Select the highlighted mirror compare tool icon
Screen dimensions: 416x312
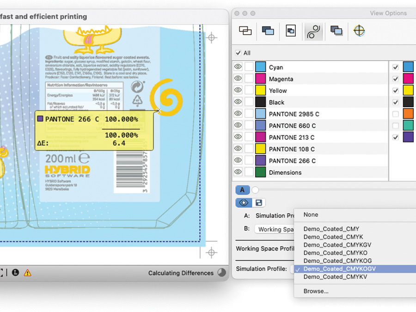pos(313,31)
